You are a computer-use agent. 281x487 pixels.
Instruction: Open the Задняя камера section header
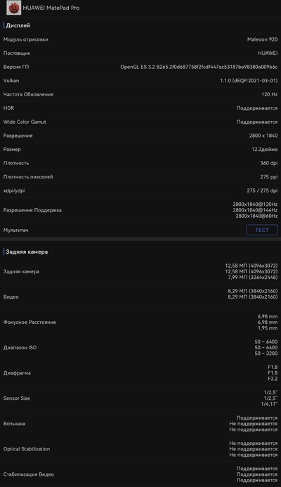27,252
